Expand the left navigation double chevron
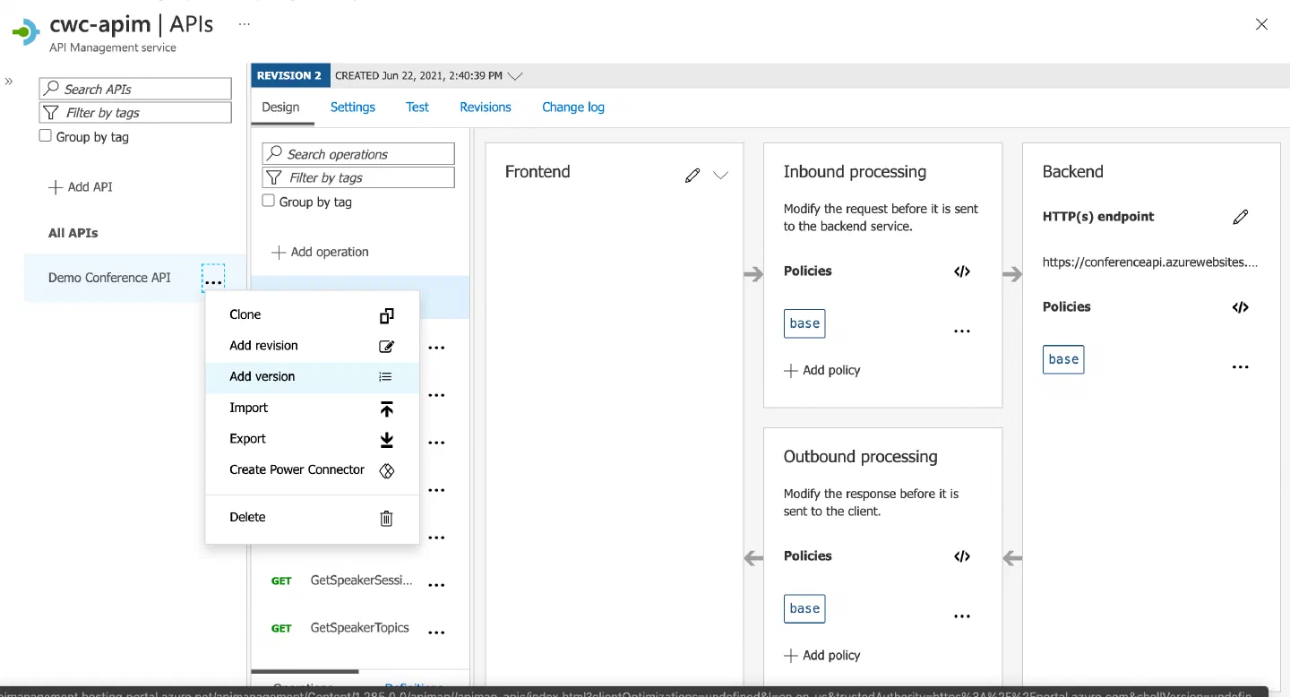 (9, 82)
